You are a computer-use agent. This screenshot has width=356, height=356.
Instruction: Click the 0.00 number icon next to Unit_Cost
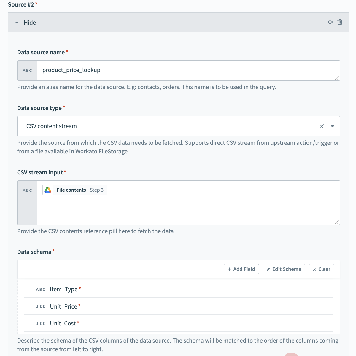pyautogui.click(x=40, y=324)
